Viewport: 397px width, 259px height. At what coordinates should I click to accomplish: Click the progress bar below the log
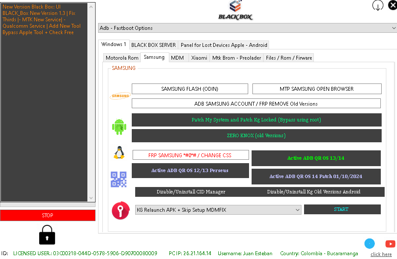tap(48, 204)
